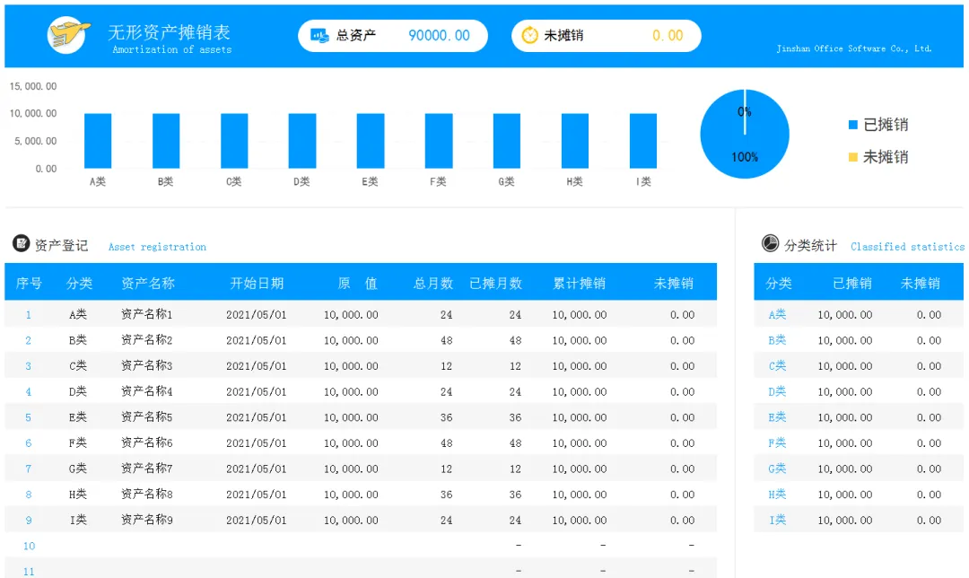Click the F类 cell in asset table
Viewport: 969px width, 578px height.
click(78, 442)
